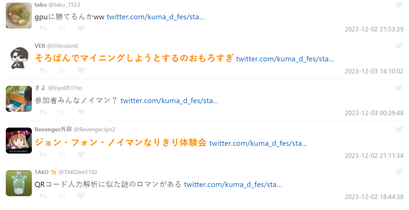Image resolution: width=409 pixels, height=210 pixels.
Task: Reply to TAKO's tweet
Action: coord(43,196)
